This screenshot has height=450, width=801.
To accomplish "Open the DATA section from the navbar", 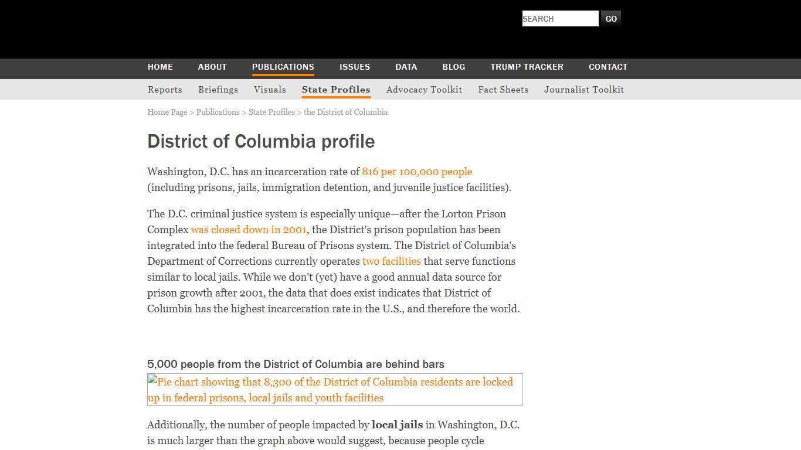I will click(x=406, y=67).
